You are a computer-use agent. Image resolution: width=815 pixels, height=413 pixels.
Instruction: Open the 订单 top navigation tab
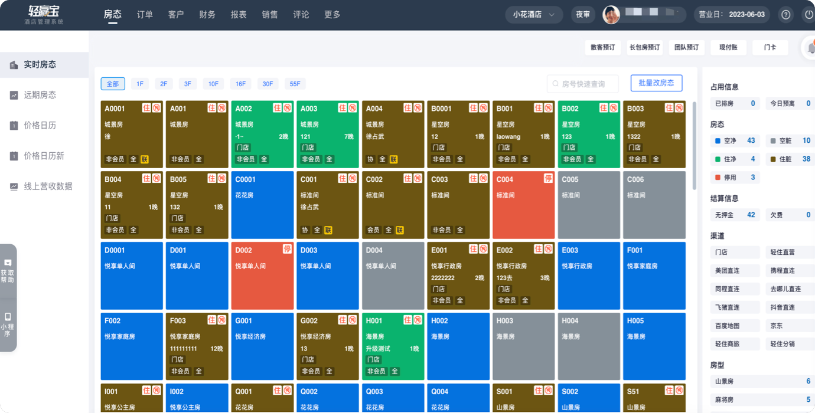click(x=145, y=15)
